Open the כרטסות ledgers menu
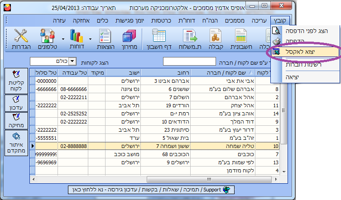Image resolution: width=341 pixels, height=200 pixels. (161, 21)
